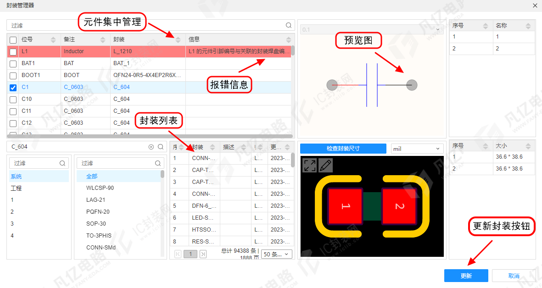The width and height of the screenshot is (542, 288).
Task: Click component table vertical scrollbar
Action: [x=293, y=51]
